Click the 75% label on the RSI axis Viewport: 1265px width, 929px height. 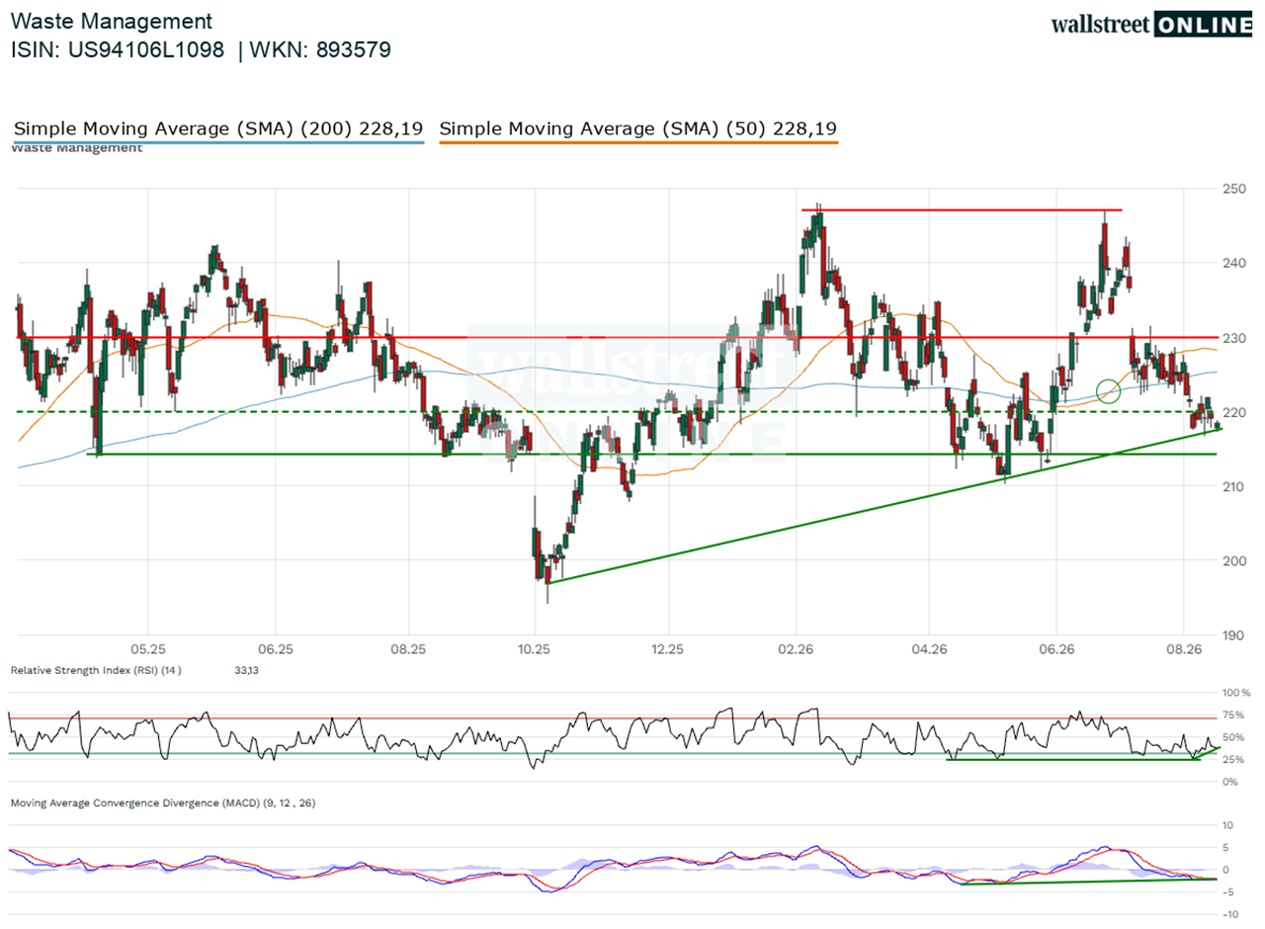pyautogui.click(x=1233, y=715)
